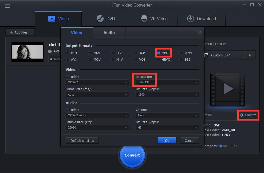Select VOB output format
Screen dimensions: 264x173
click(140, 60)
